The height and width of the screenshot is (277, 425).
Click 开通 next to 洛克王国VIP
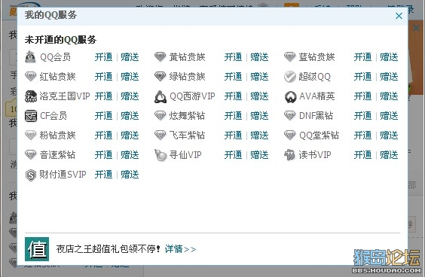pyautogui.click(x=103, y=96)
